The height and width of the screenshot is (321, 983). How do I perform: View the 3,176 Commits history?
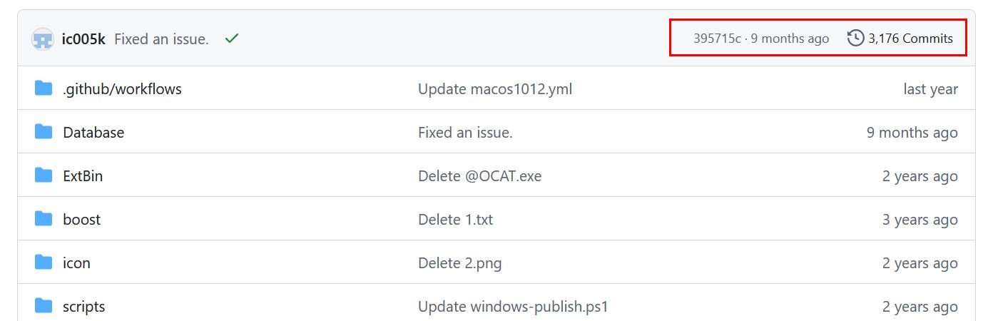(910, 39)
